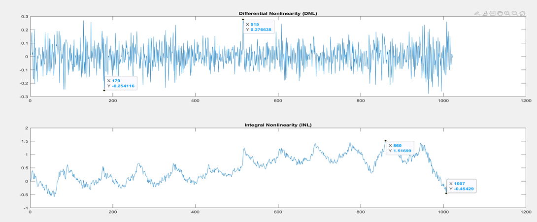Screen dimensions: 537x222
Task: Select the data tip at X 860
Action: click(399, 148)
